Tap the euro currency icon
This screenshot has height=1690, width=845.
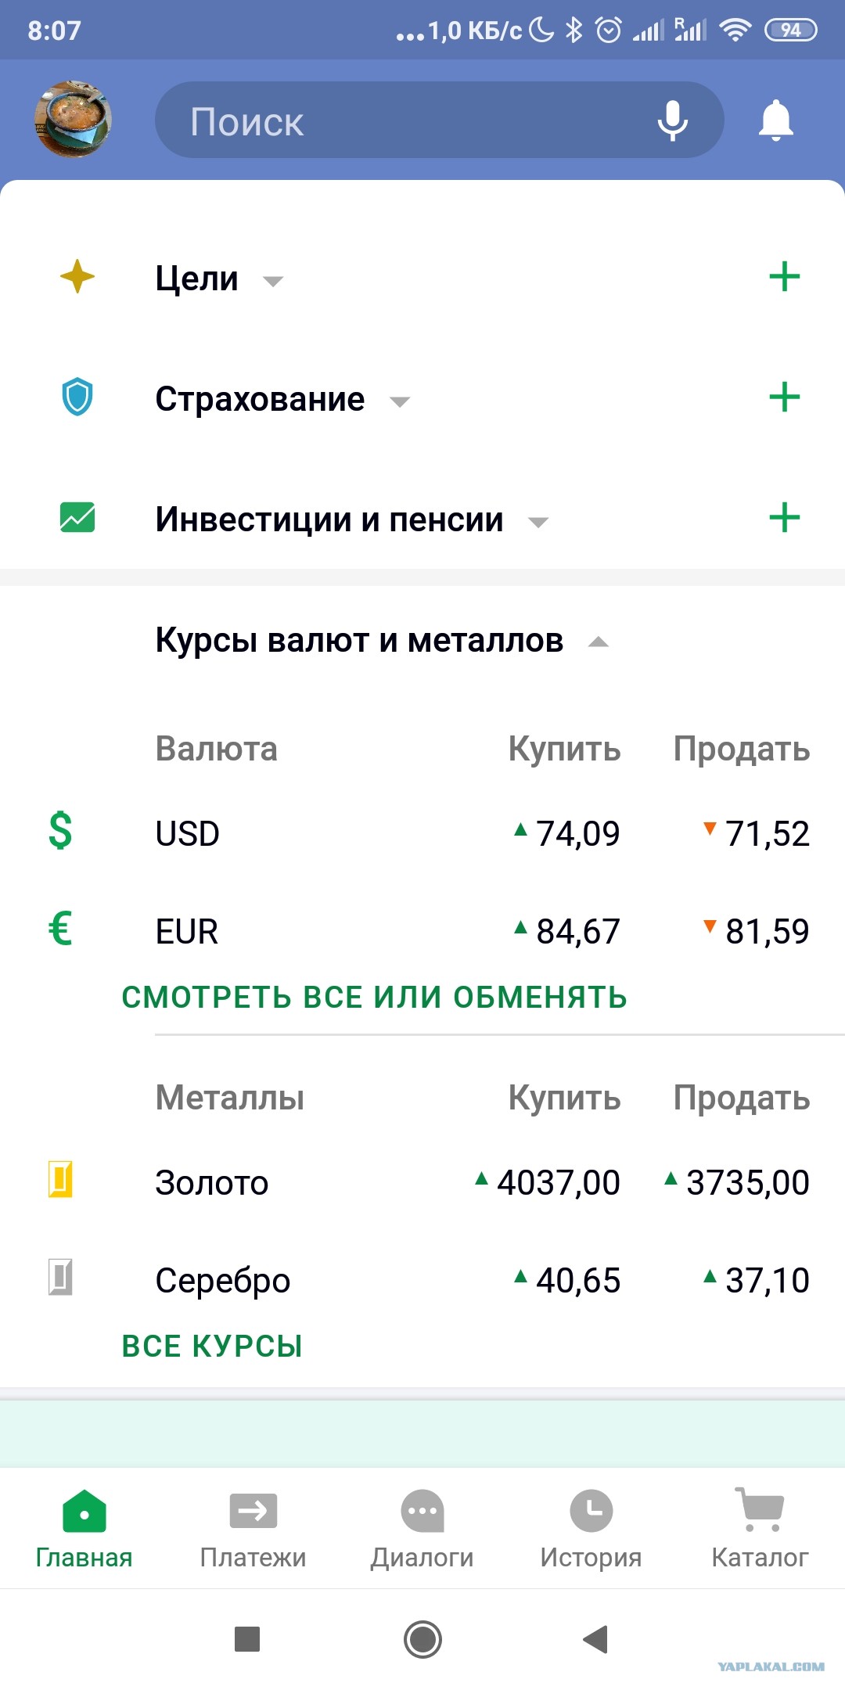point(60,929)
